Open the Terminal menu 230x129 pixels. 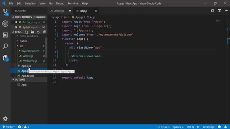point(73,3)
